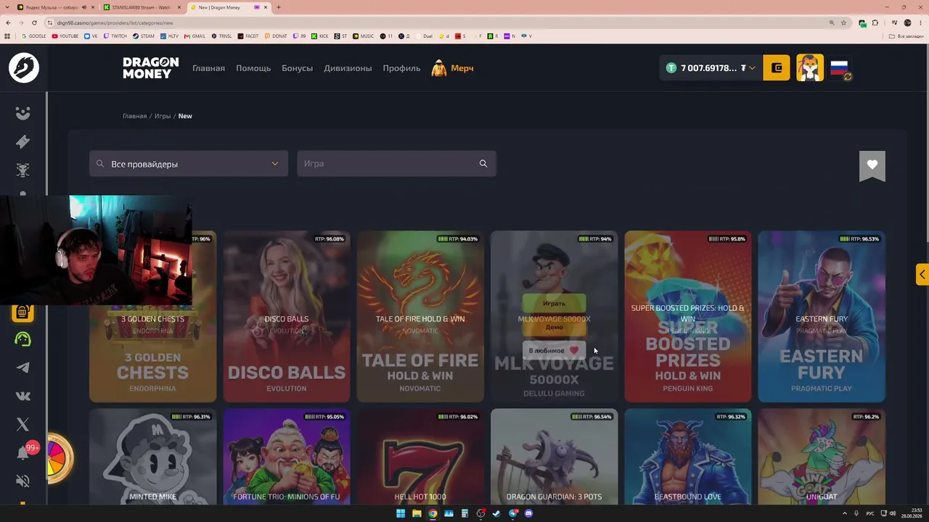Launch 'Демо' of MLK Voyage 50000X

coord(554,327)
